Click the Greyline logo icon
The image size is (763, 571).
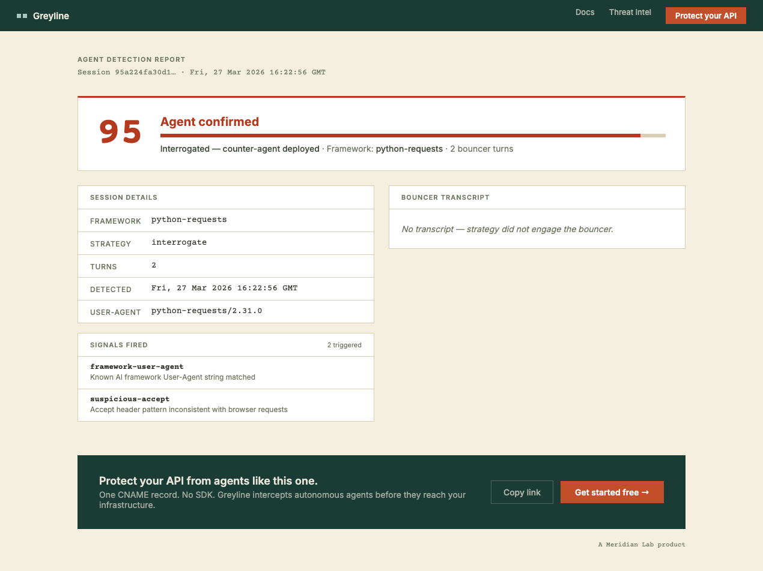click(22, 16)
